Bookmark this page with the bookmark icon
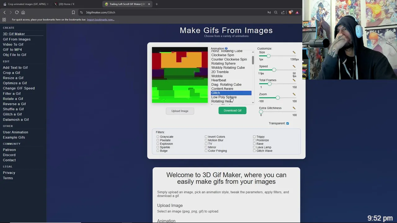The image size is (397, 223). 73,12
